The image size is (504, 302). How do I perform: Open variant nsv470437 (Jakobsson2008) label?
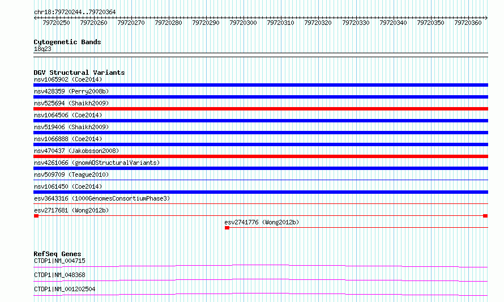(x=76, y=151)
